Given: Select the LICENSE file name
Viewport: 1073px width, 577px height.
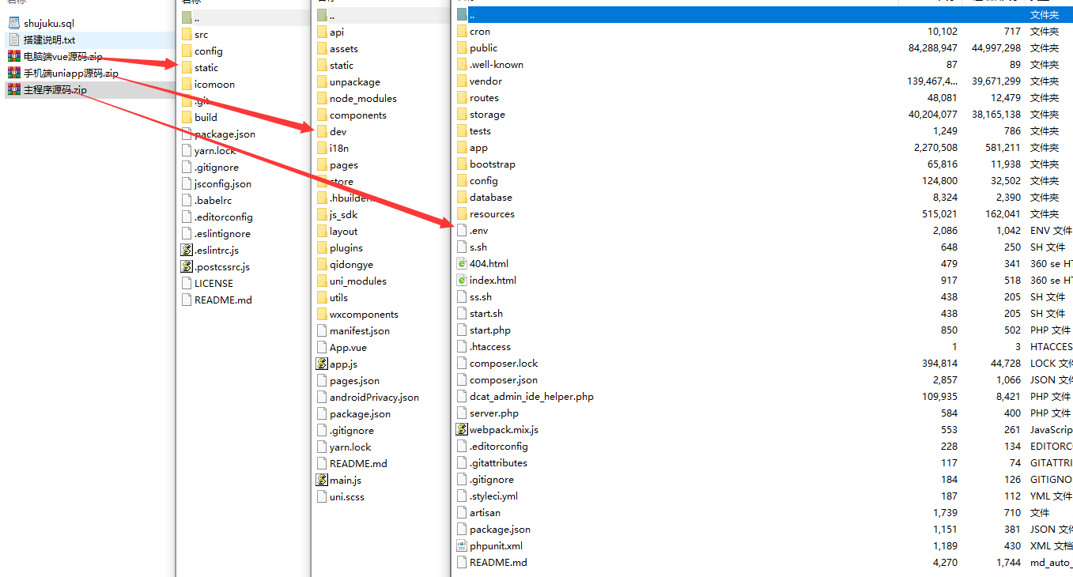Looking at the screenshot, I should [213, 283].
